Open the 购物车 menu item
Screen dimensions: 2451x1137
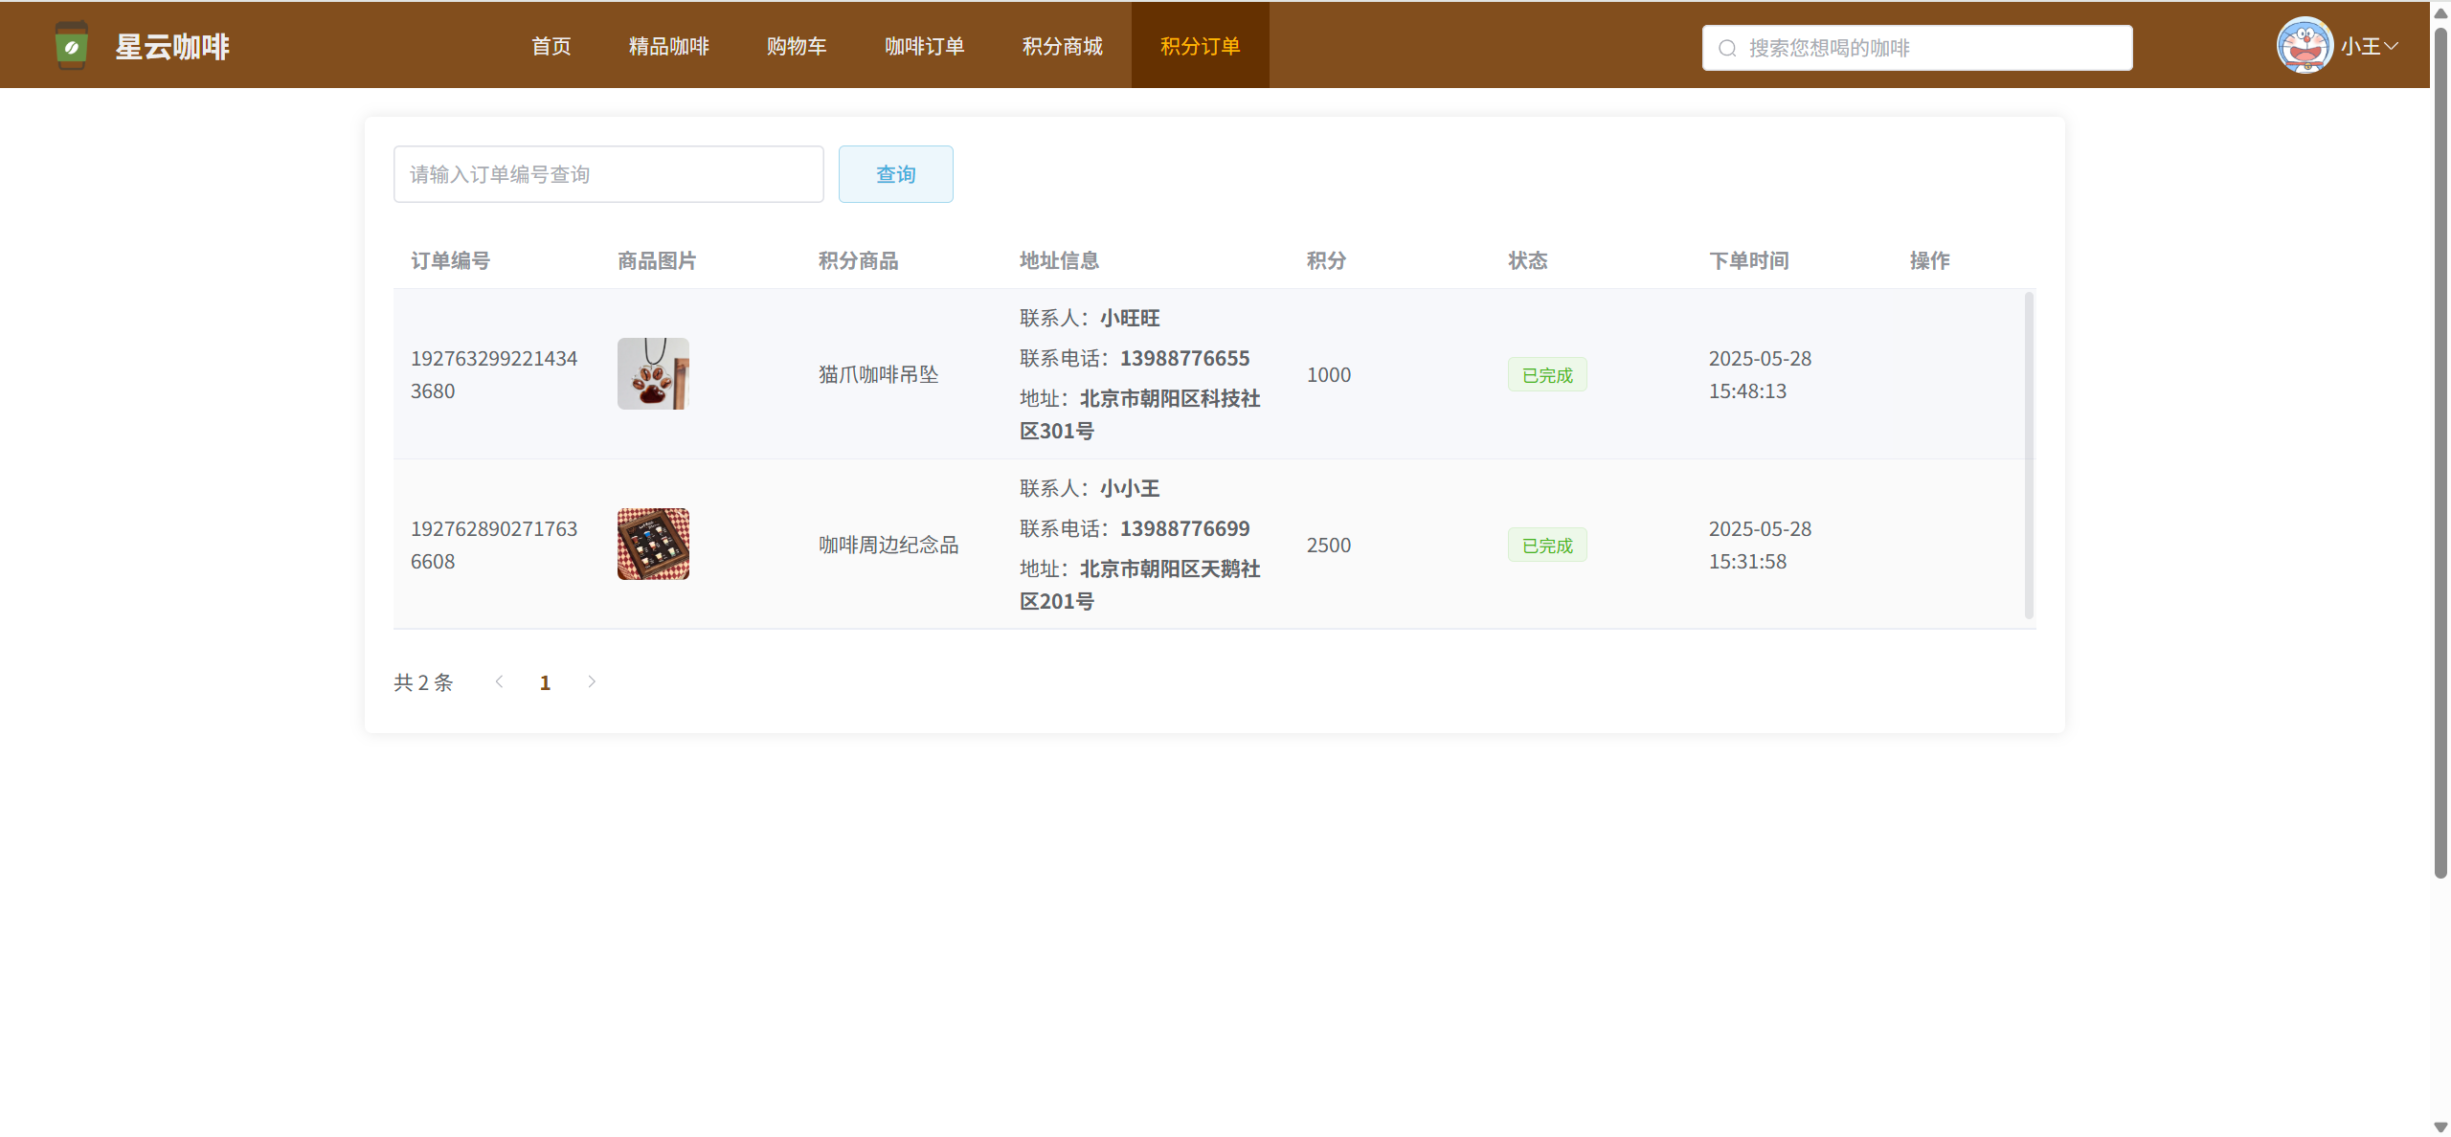pyautogui.click(x=797, y=46)
